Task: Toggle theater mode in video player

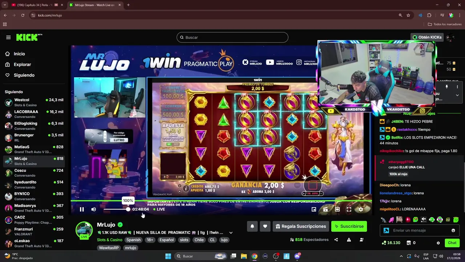Action: (337, 209)
